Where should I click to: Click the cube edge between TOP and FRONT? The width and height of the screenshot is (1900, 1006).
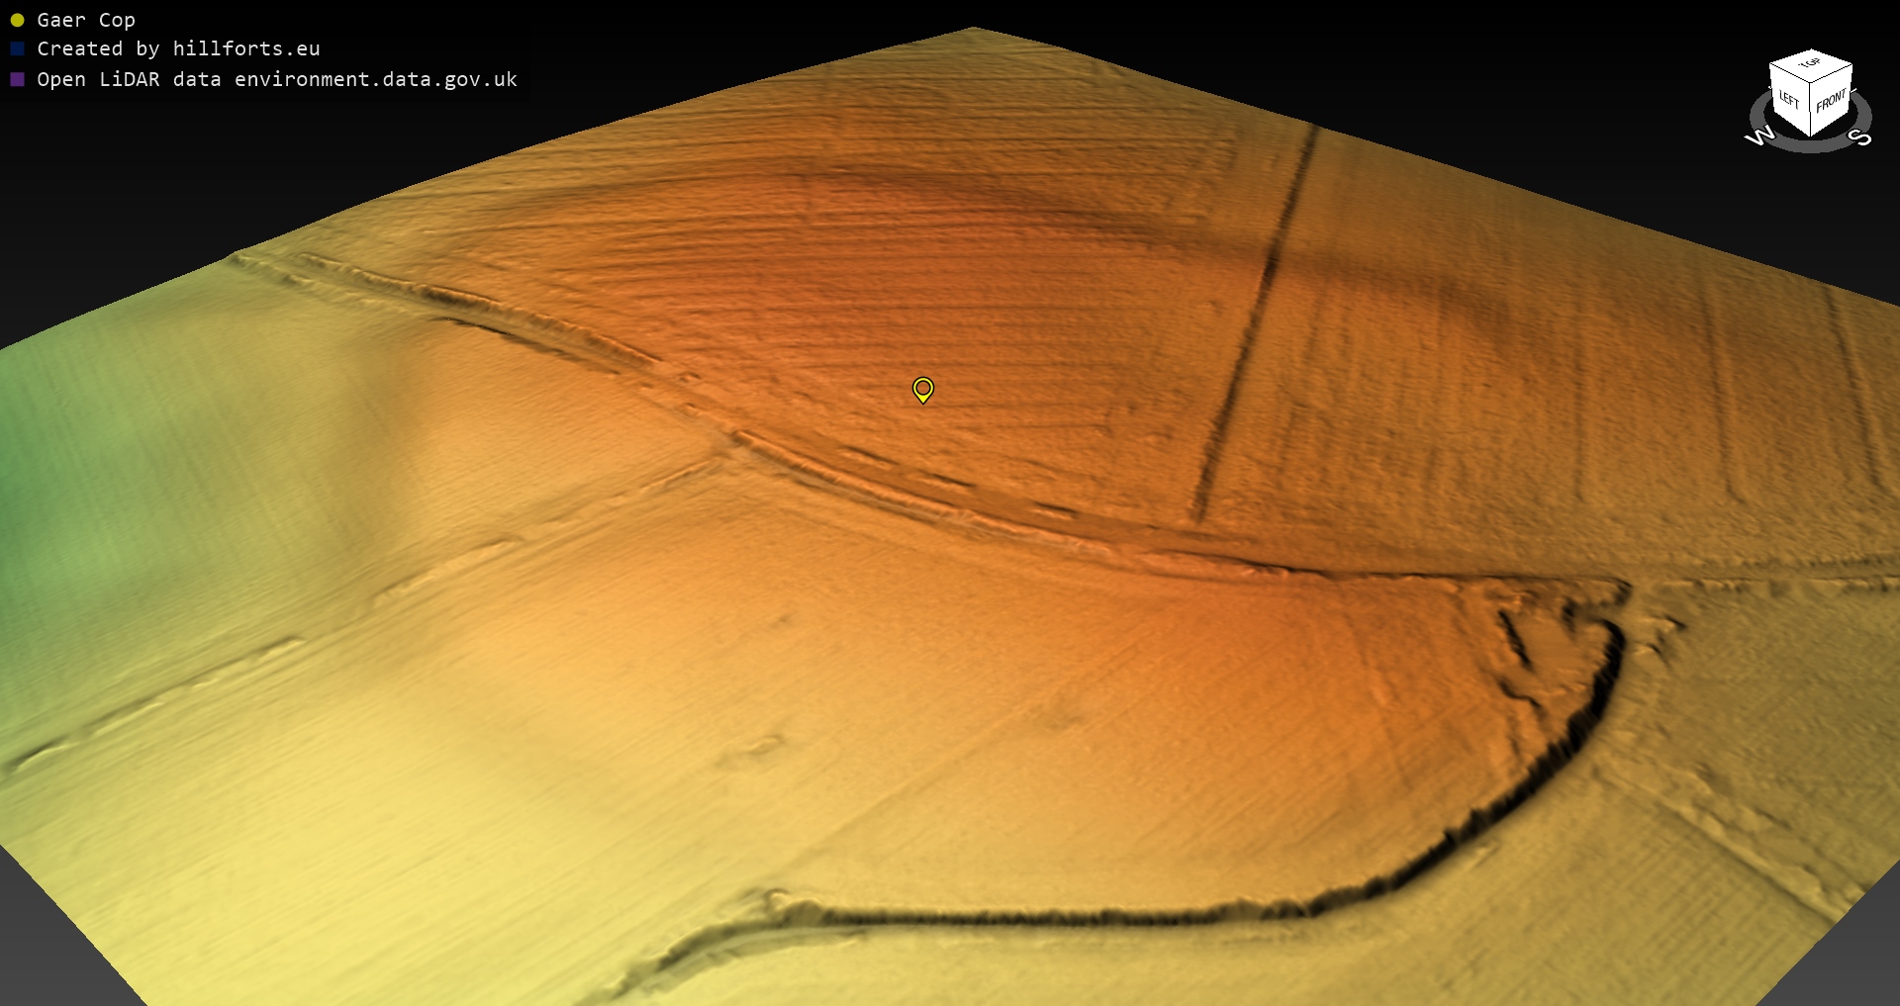point(1832,75)
